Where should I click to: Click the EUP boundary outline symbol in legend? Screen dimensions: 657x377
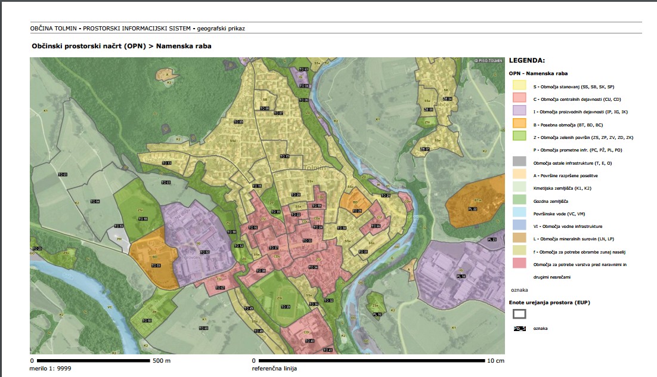519,314
